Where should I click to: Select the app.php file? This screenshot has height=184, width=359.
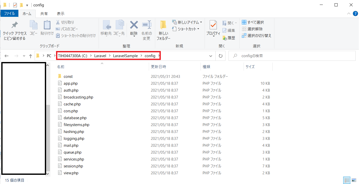coord(71,83)
